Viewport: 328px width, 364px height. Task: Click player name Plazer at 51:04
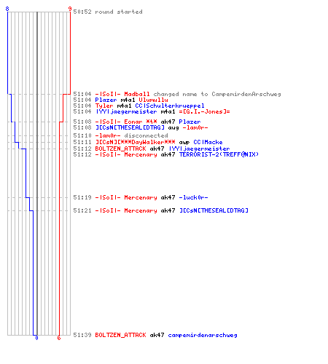coord(106,100)
